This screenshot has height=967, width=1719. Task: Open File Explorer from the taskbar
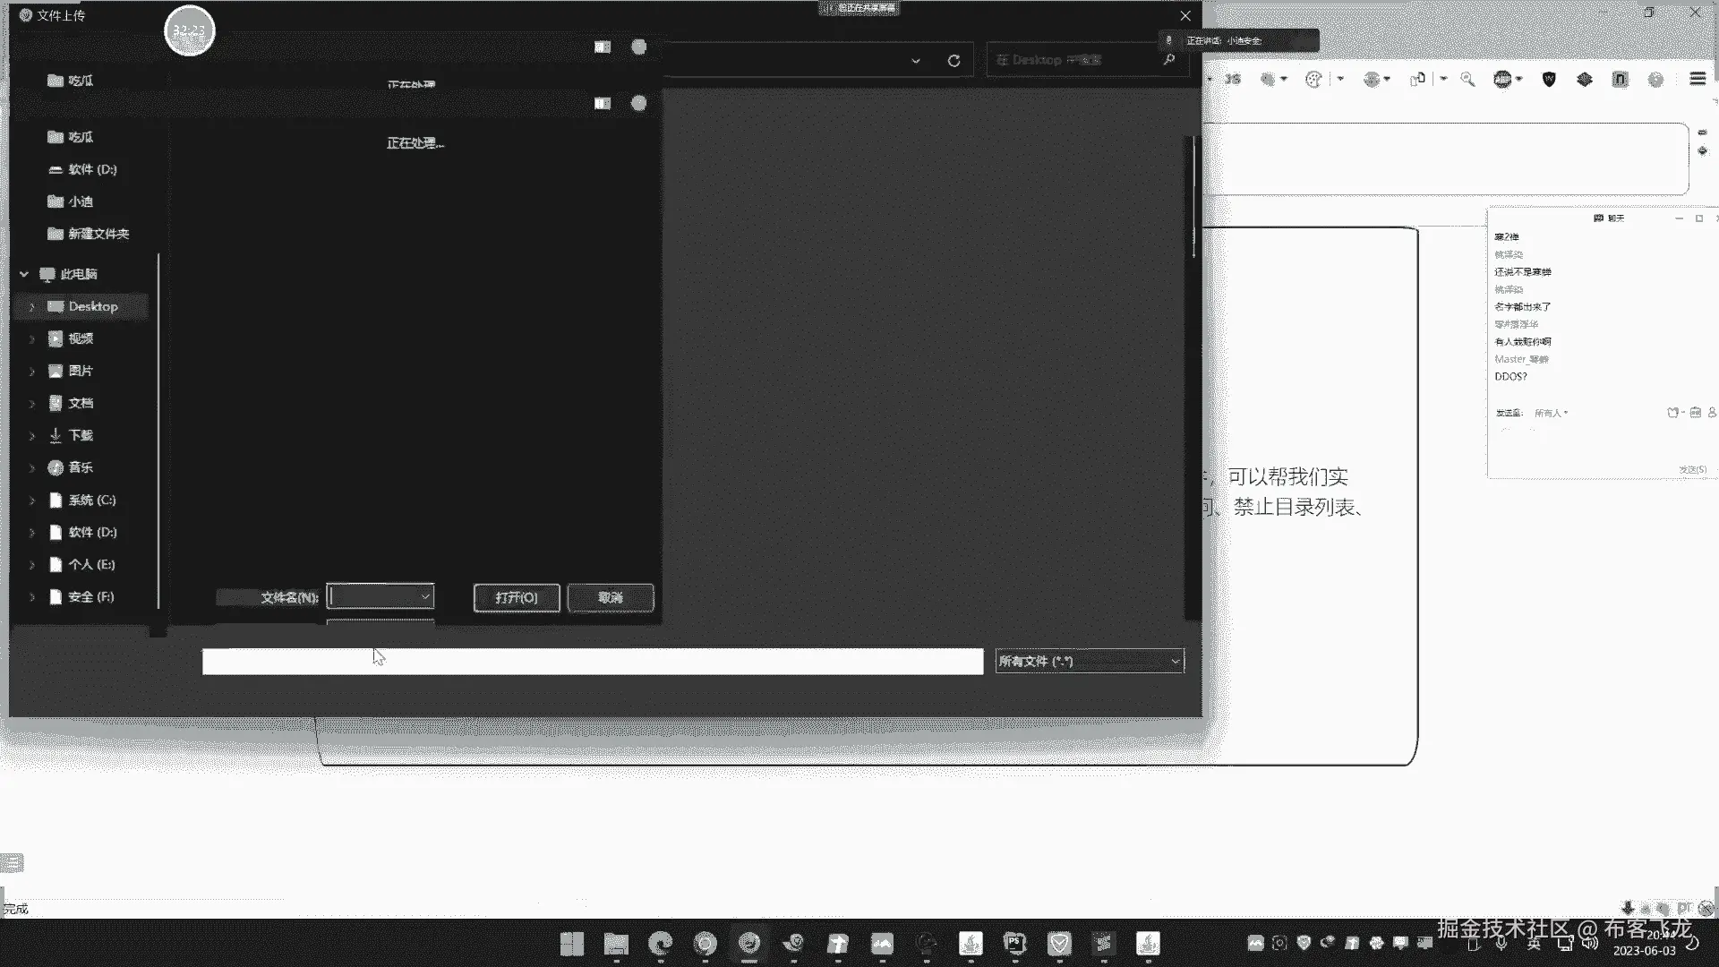click(616, 944)
